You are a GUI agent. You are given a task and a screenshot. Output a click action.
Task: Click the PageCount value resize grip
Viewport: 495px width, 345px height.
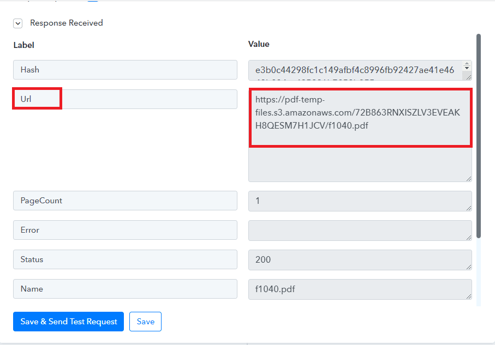click(x=468, y=207)
